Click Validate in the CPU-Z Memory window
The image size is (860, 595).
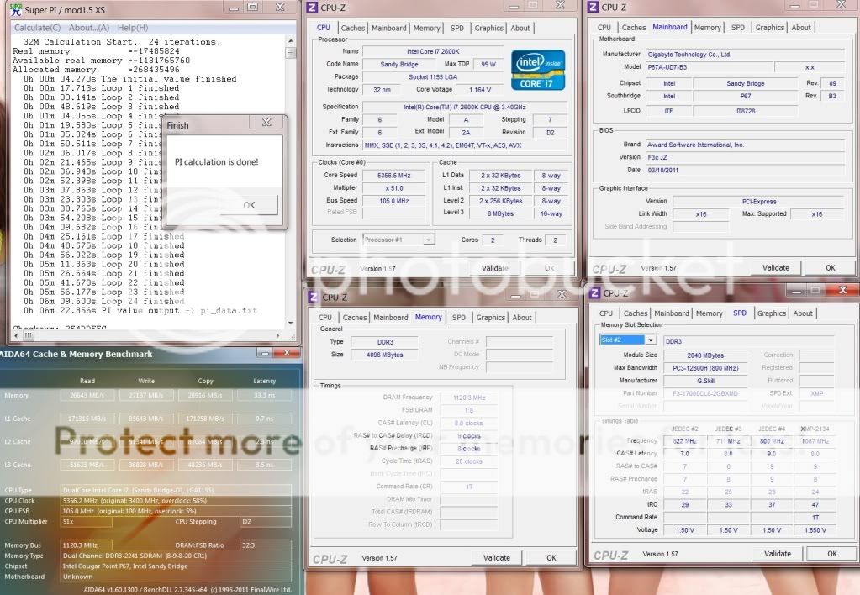(496, 558)
